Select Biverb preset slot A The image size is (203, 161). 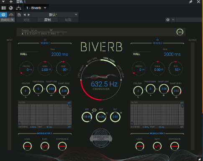coord(23,34)
